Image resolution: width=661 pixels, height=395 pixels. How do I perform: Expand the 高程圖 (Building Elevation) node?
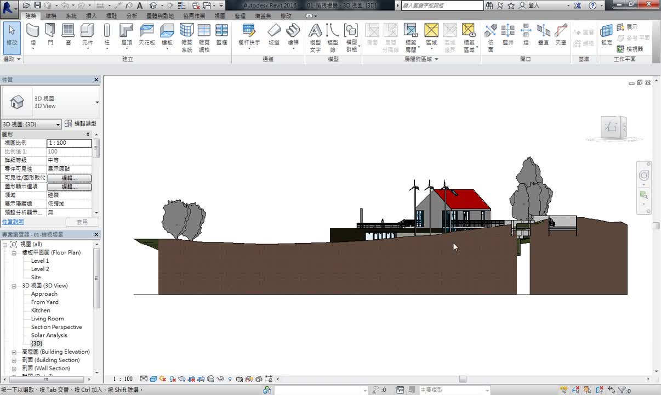coord(14,352)
